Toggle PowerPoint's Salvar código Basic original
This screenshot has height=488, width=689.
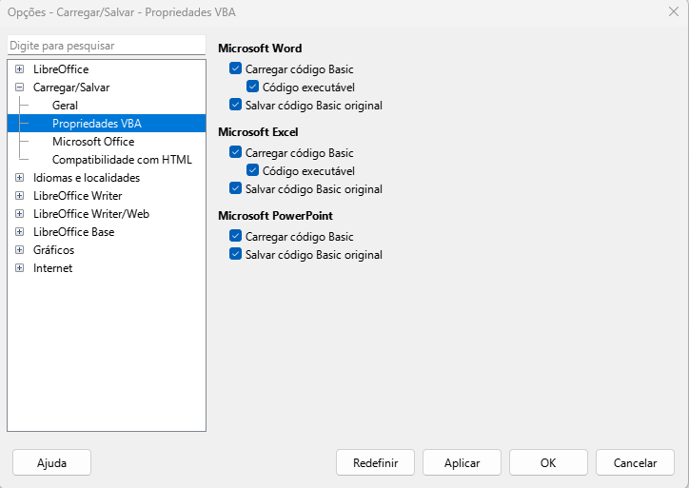235,254
